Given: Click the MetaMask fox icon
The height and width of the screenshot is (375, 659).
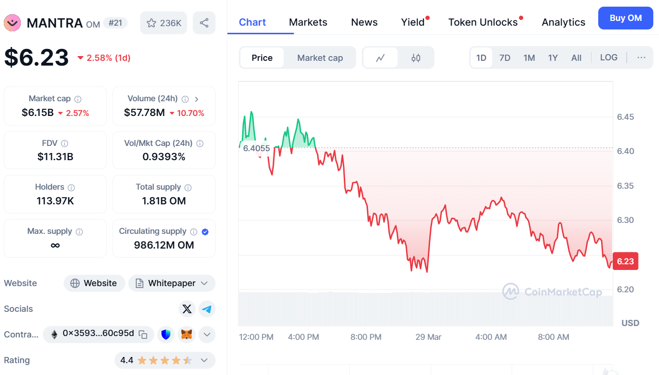Looking at the screenshot, I should click(x=186, y=335).
